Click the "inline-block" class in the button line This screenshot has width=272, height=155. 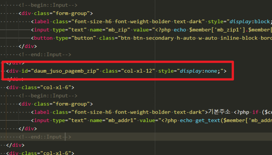pos(239,38)
